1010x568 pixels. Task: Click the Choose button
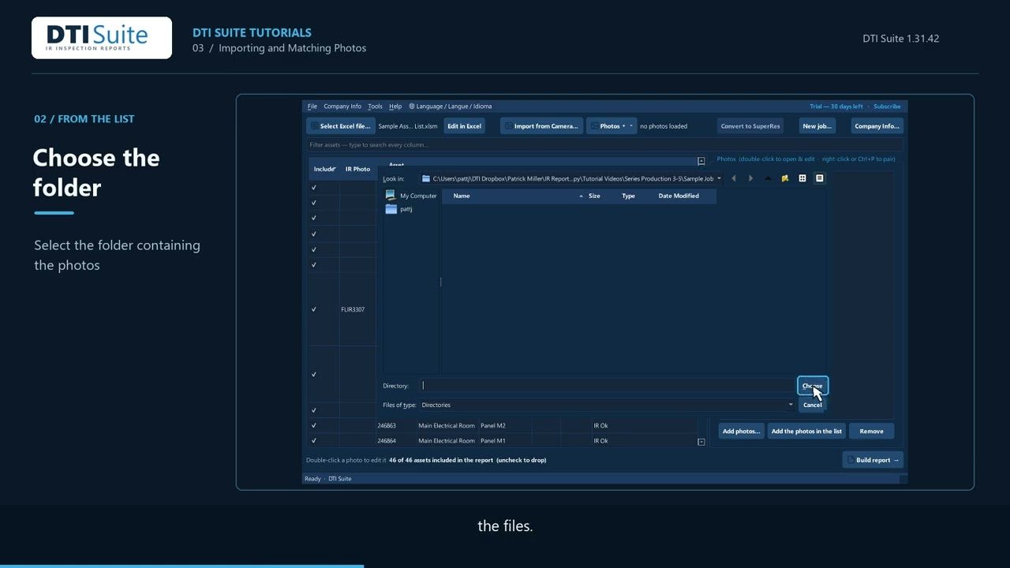click(x=812, y=386)
